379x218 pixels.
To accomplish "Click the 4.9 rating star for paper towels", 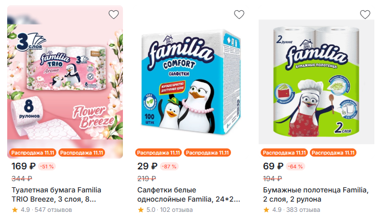I will pos(266,210).
